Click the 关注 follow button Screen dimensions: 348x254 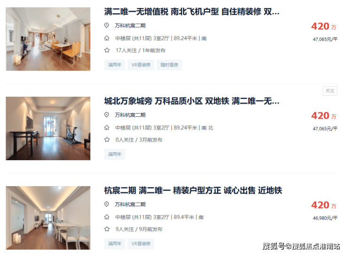pos(330,91)
